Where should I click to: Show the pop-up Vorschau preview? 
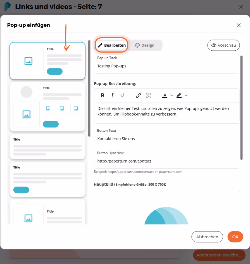point(223,45)
